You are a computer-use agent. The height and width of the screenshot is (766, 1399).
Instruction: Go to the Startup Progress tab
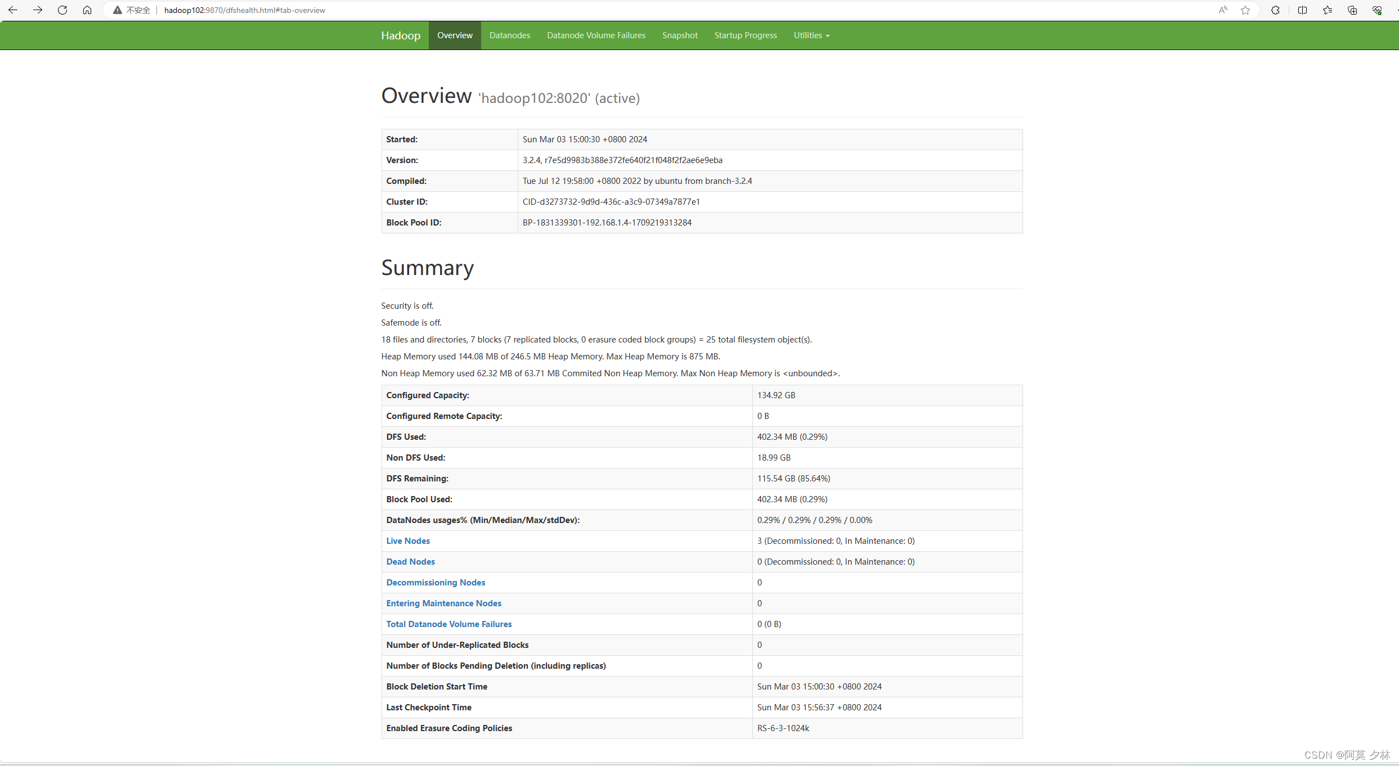click(745, 35)
